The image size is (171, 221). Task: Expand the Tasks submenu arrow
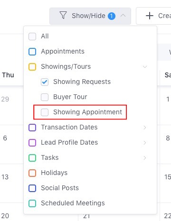point(145,158)
